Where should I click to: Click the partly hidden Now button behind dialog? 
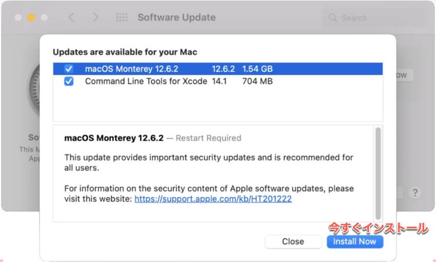[405, 75]
